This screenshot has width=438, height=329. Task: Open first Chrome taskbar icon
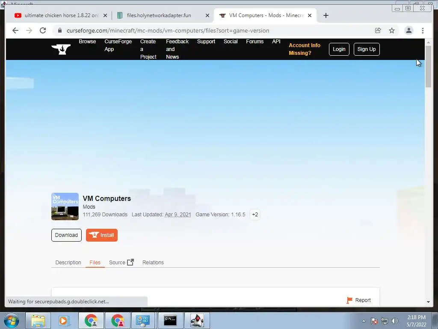(91, 320)
